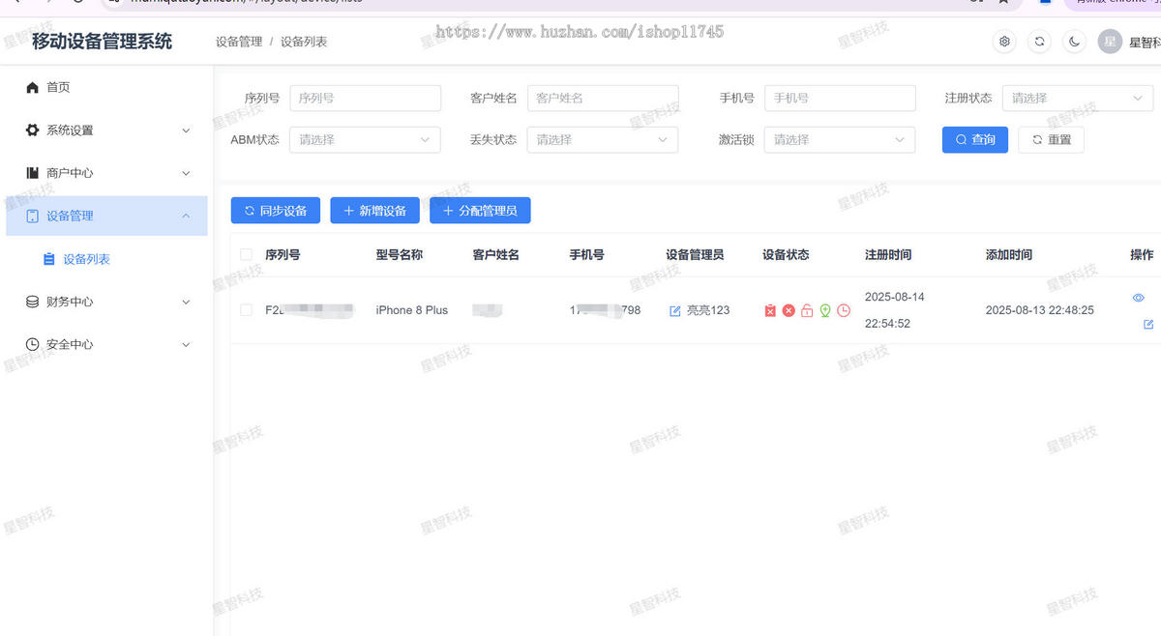Viewport: 1161px width, 636px height.
Task: Toggle dark mode moon icon
Action: (1075, 42)
